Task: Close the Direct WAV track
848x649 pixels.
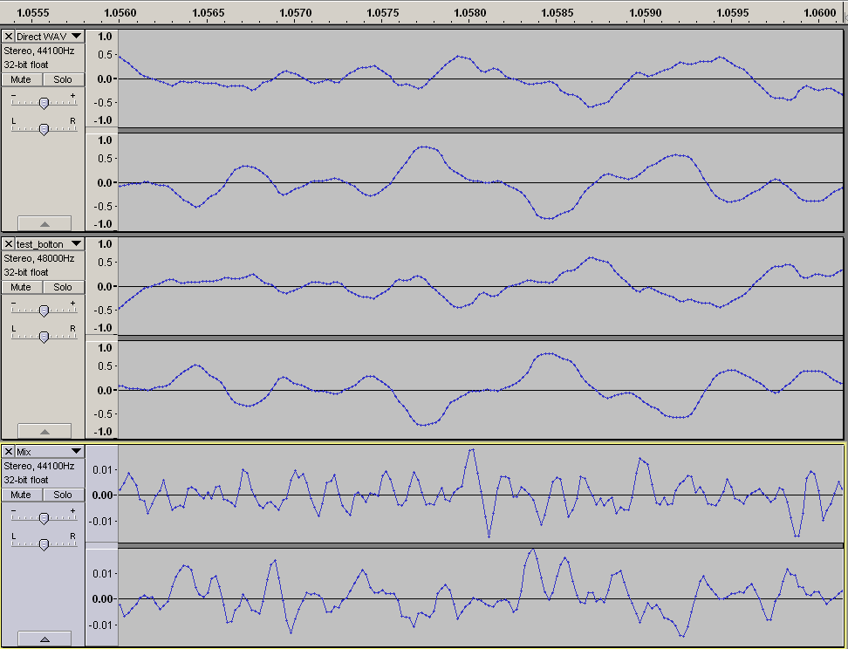Action: (x=9, y=37)
